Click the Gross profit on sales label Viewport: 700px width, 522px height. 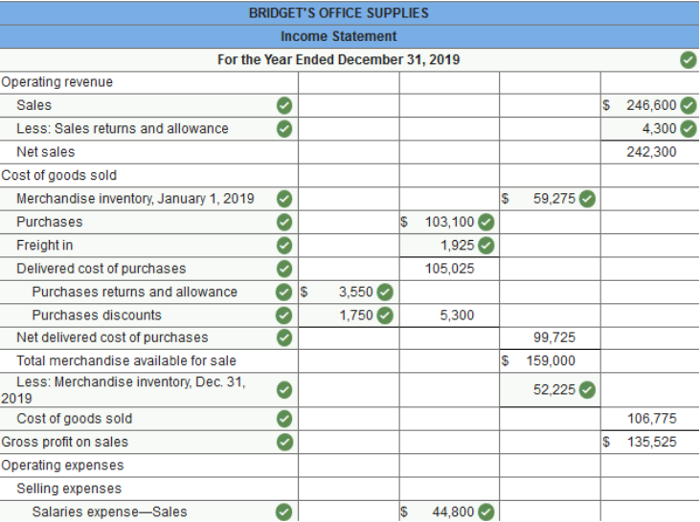[x=65, y=442]
